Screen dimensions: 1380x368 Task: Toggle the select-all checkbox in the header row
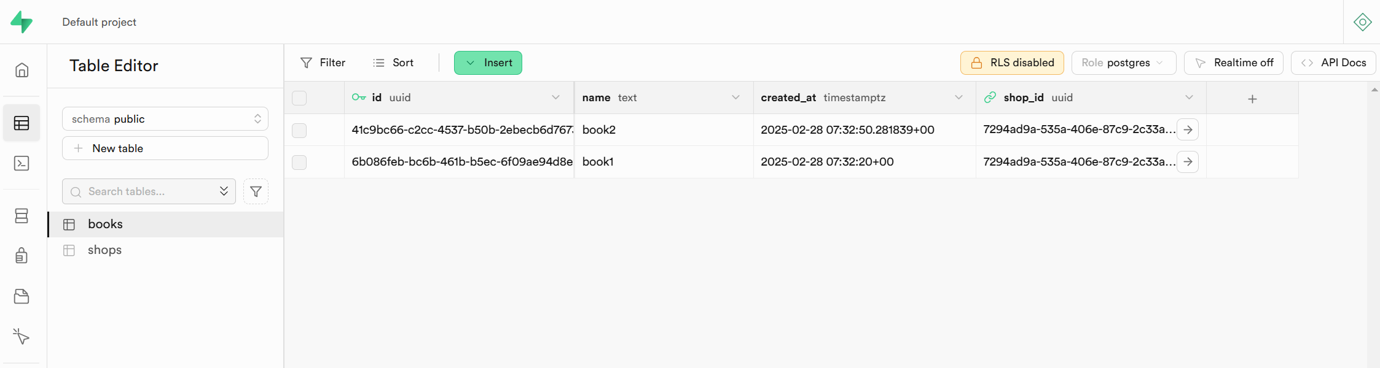point(299,98)
